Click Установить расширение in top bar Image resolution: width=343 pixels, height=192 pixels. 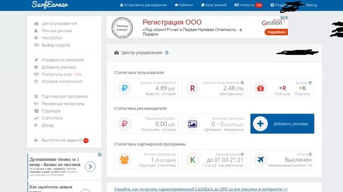[143, 5]
